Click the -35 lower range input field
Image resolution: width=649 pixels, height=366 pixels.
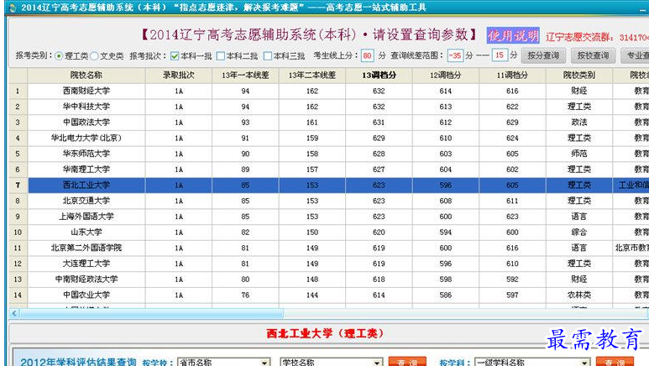coord(455,55)
